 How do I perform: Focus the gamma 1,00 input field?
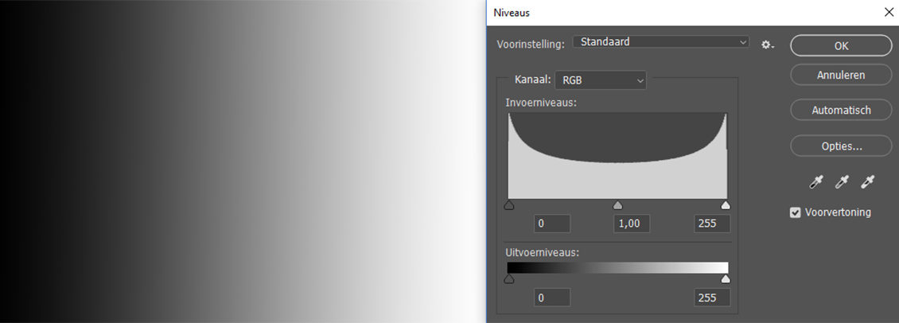(x=632, y=224)
